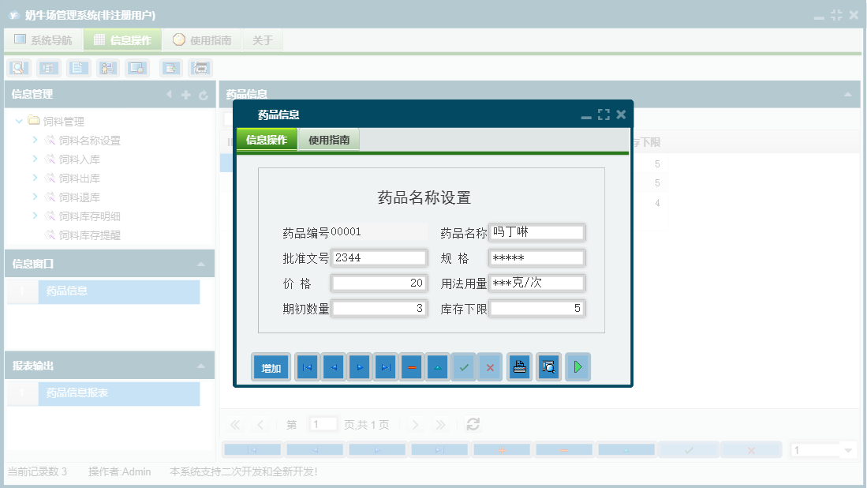Refresh the record list with the refresh icon
Viewport: 867px width, 488px height.
473,424
